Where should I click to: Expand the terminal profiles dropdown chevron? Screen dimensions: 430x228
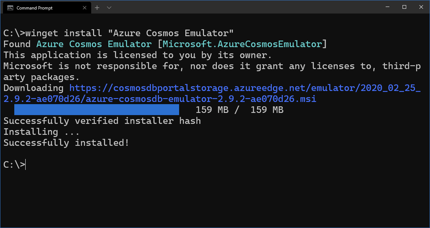tap(109, 8)
